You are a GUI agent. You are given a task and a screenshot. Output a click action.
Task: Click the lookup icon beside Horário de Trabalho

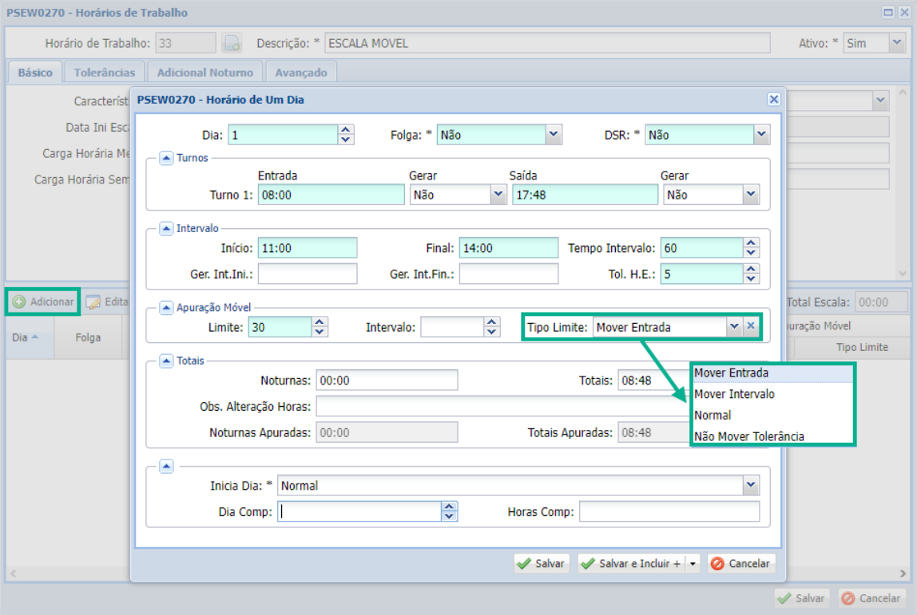click(x=232, y=43)
